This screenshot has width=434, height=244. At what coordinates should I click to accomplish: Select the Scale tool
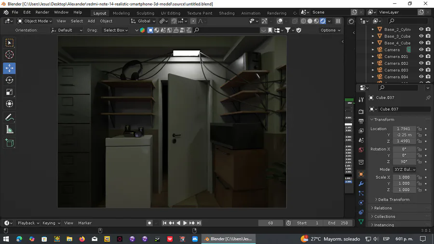click(x=10, y=92)
